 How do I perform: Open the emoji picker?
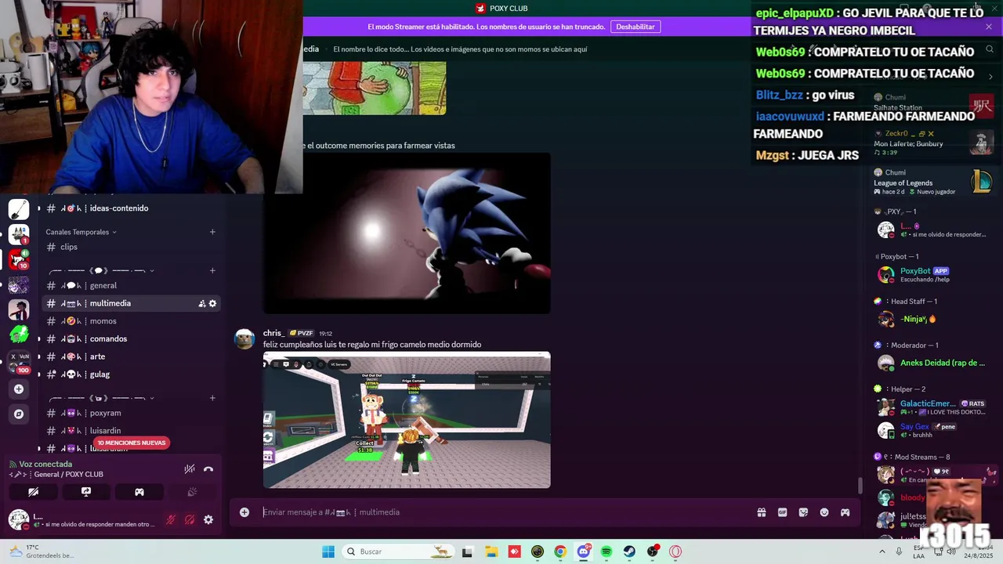824,512
